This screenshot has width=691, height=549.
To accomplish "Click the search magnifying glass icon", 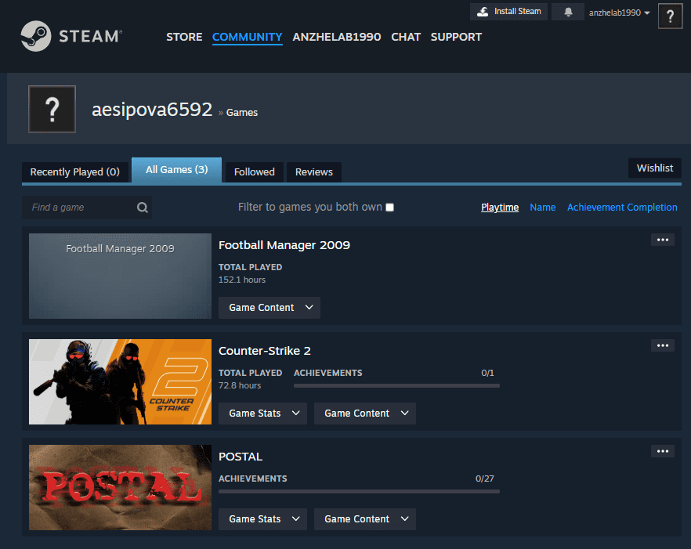I will click(142, 207).
